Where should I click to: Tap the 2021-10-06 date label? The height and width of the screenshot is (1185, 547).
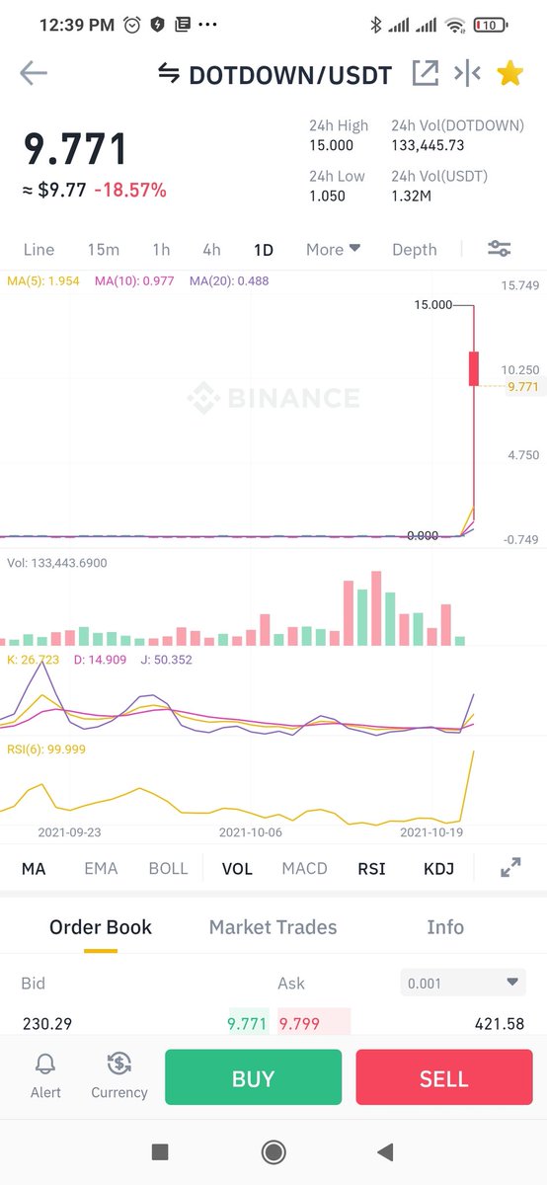point(251,832)
